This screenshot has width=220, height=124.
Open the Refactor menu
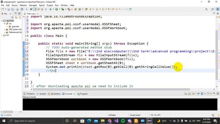[x=23, y=6]
